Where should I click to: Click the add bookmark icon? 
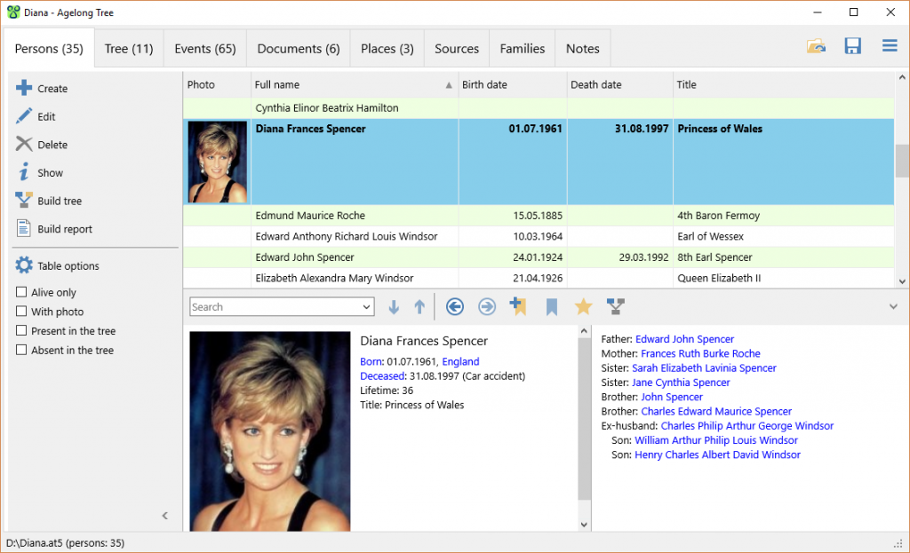pyautogui.click(x=518, y=306)
